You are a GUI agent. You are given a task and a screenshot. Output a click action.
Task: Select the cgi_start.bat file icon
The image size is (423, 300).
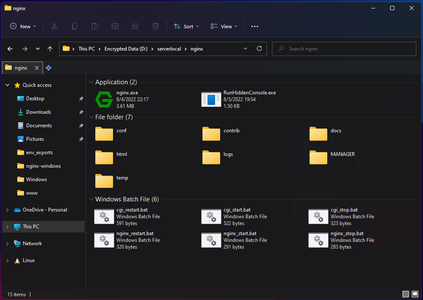click(x=211, y=217)
